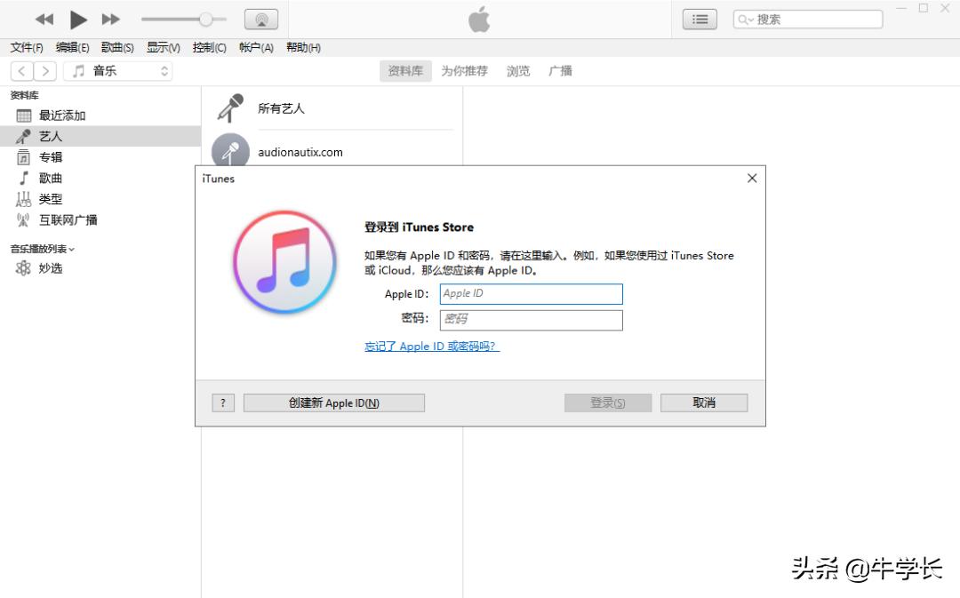Click the Apple ID input field
The image size is (960, 598).
531,293
